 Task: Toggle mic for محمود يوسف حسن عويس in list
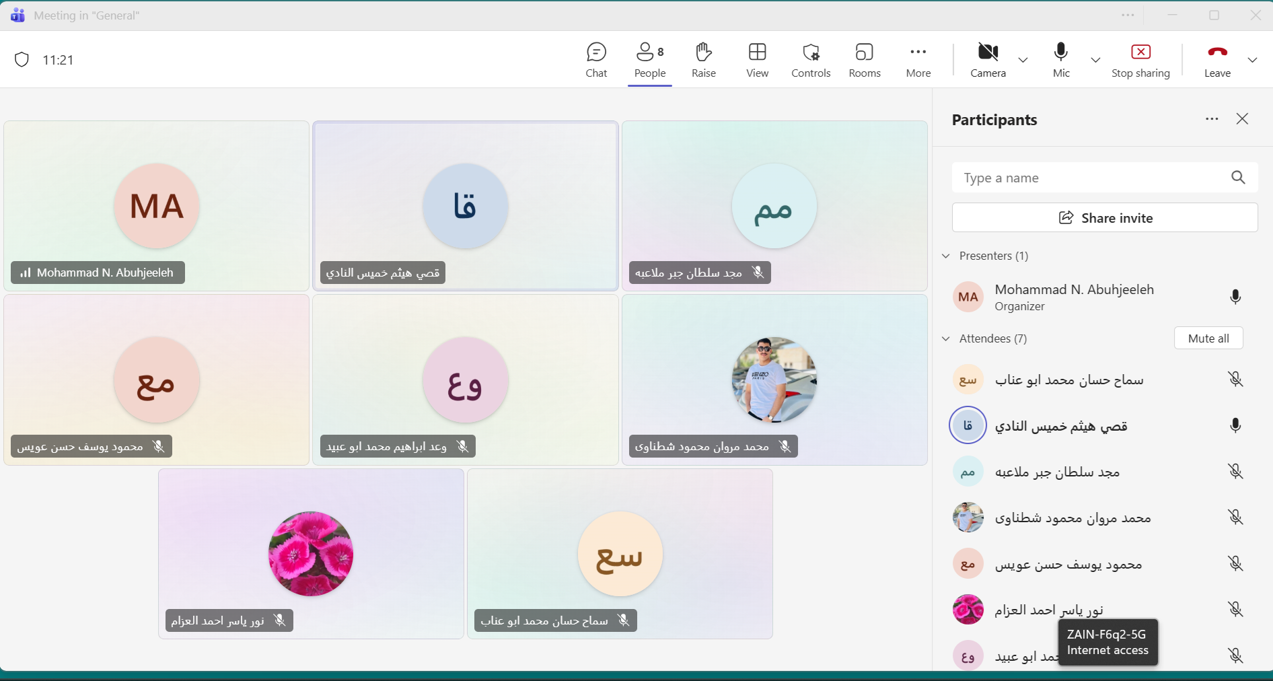1235,564
